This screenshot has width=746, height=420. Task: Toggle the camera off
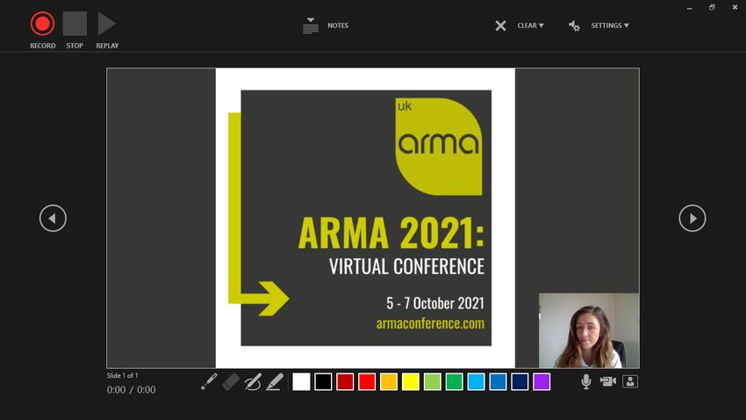click(x=608, y=381)
